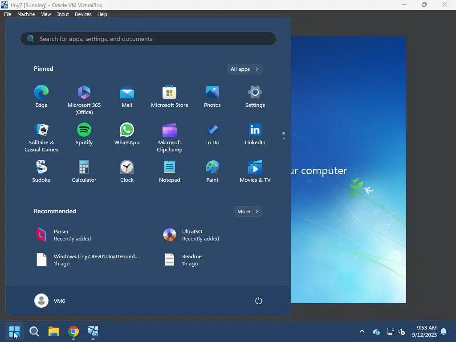
Task: Open the VirtualBox Machine menu
Action: [x=26, y=14]
